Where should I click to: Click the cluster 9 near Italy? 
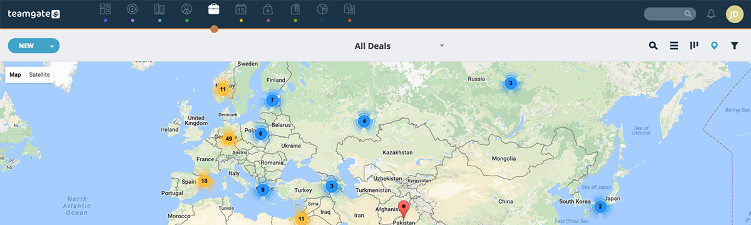coord(262,189)
